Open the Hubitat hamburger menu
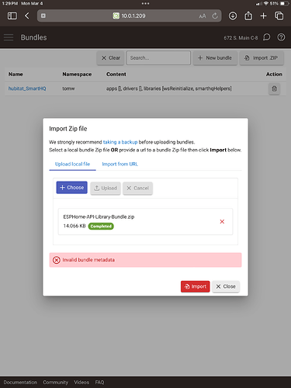 tap(9, 37)
